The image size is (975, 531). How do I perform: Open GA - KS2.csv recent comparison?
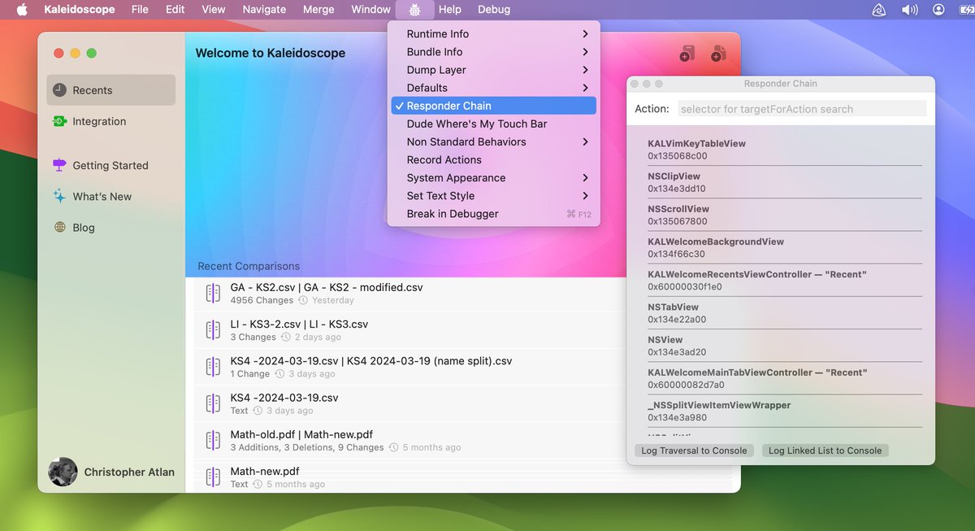tap(463, 294)
